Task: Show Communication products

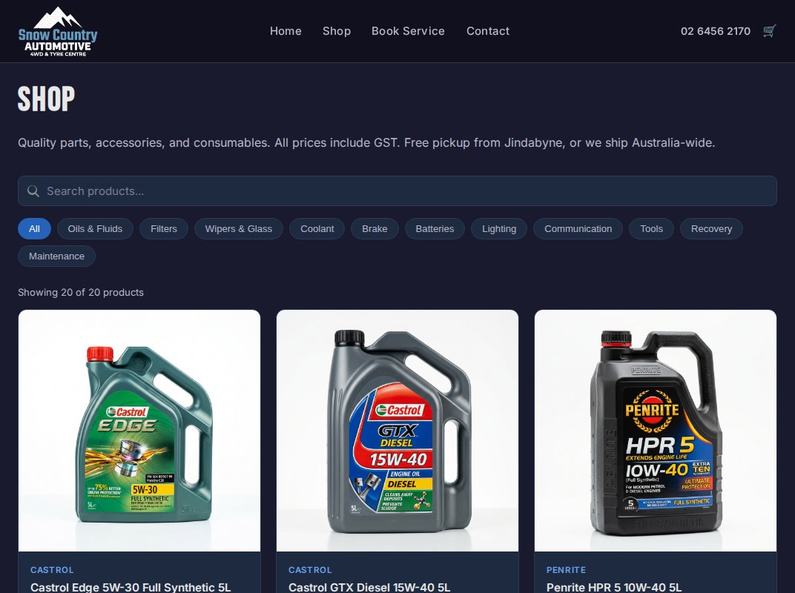Action: pos(578,228)
